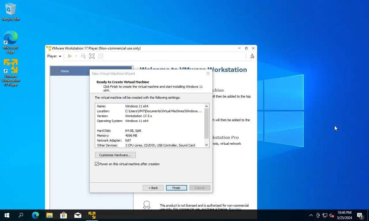Click the Other Devices 2 CPU cores row
This screenshot has height=221, width=369.
149,145
